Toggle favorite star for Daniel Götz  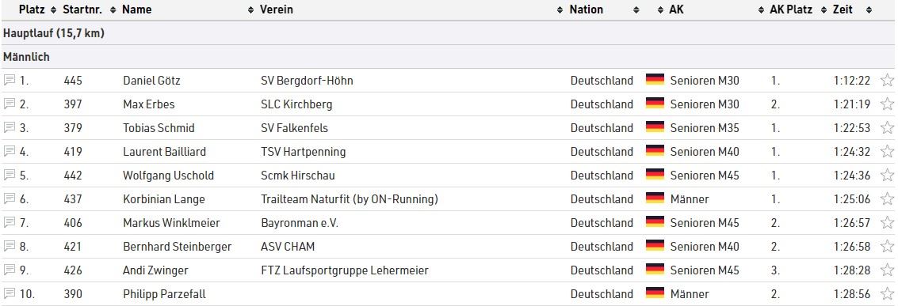(887, 80)
